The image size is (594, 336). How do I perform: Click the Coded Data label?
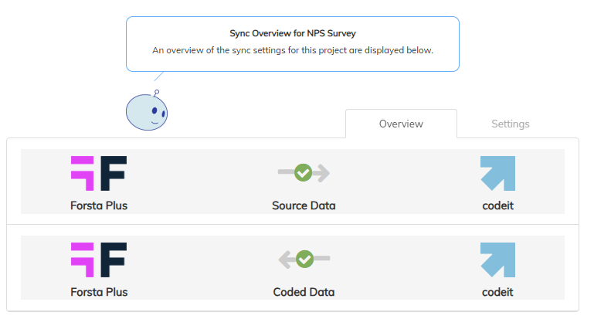pos(304,293)
